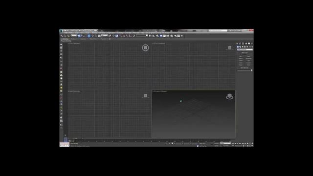313x176 pixels.
Task: Activate the Select Object tool
Action: pos(79,36)
